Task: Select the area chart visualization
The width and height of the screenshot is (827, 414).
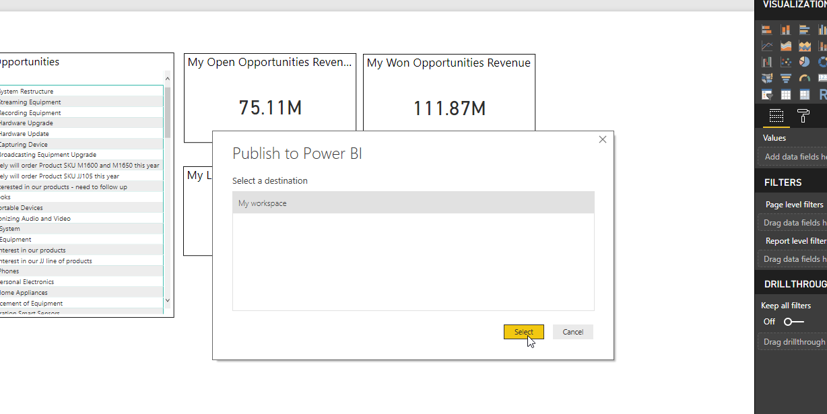Action: [x=786, y=46]
